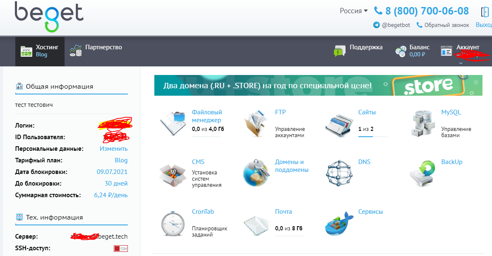Click the Сервисы title link
The width and height of the screenshot is (492, 256).
[x=371, y=212]
